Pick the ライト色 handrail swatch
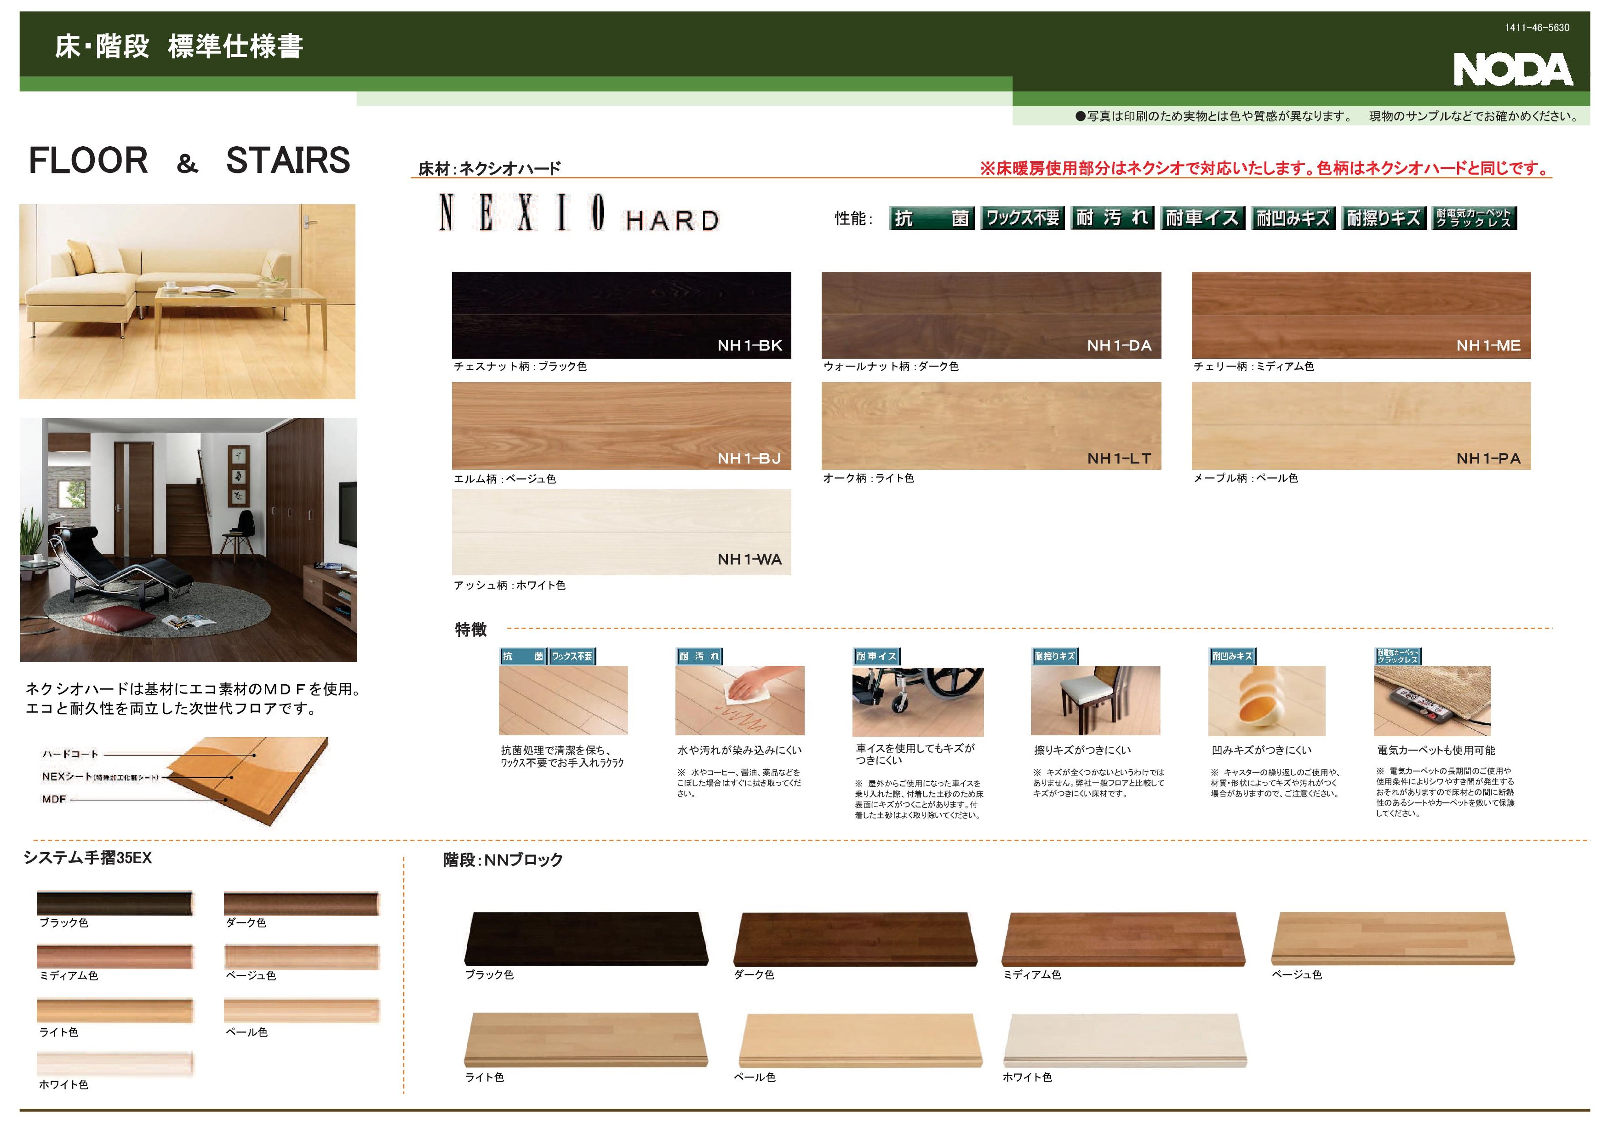The width and height of the screenshot is (1613, 1140). tap(115, 1011)
